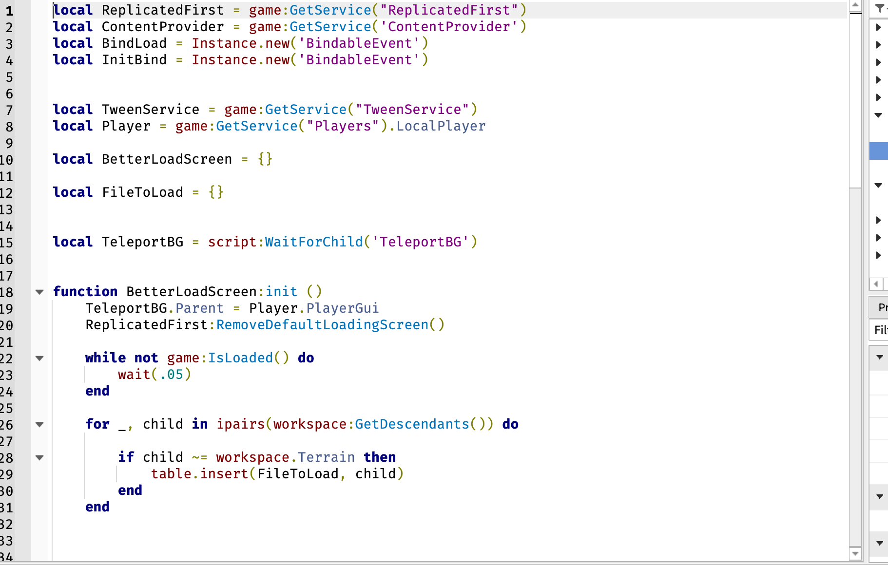The image size is (888, 565).
Task: Collapse the for-loop fold arrow on line 26
Action: pos(39,424)
